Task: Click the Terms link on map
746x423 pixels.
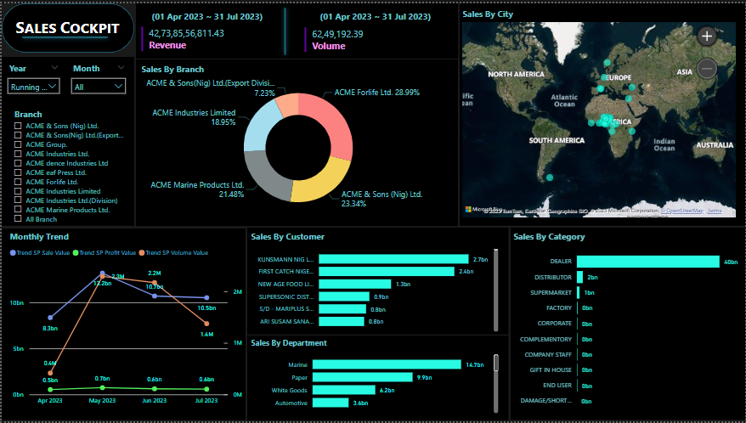Action: (715, 211)
